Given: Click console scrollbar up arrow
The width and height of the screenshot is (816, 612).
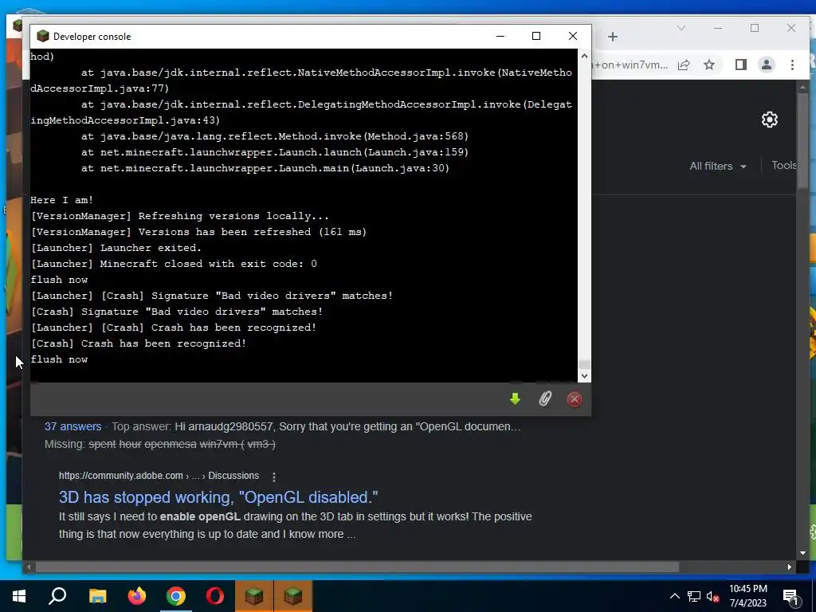Looking at the screenshot, I should pos(584,56).
